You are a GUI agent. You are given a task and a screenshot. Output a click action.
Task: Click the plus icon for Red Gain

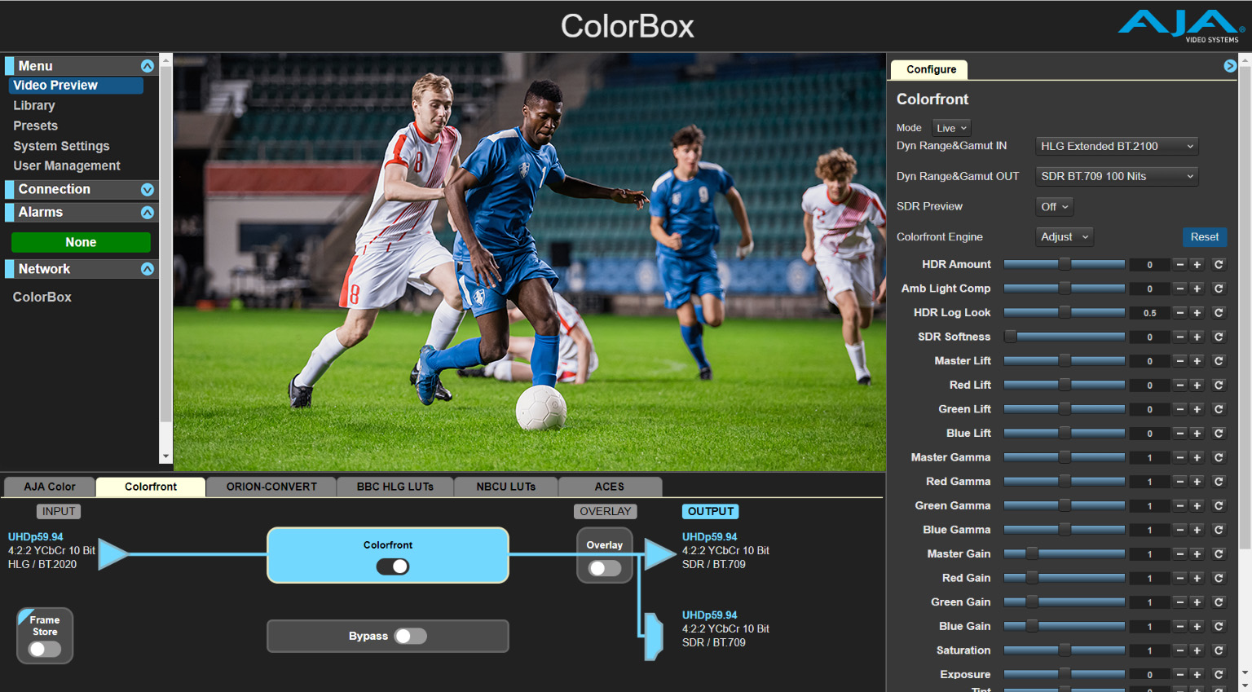(x=1197, y=578)
